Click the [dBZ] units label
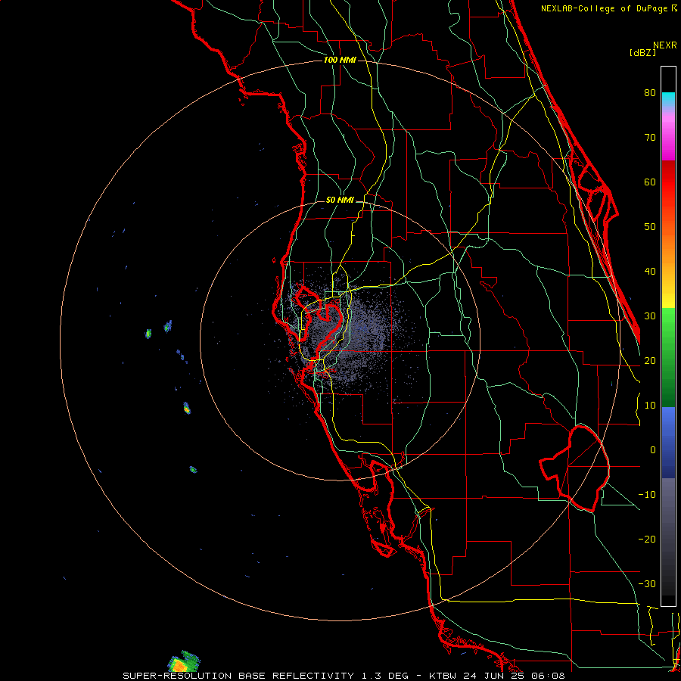 pyautogui.click(x=642, y=53)
